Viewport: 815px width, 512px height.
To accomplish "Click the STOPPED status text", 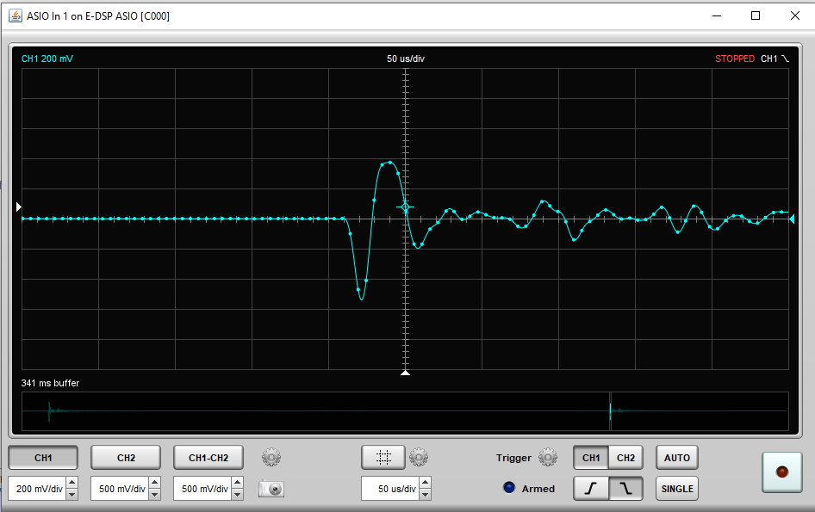I will coord(734,59).
